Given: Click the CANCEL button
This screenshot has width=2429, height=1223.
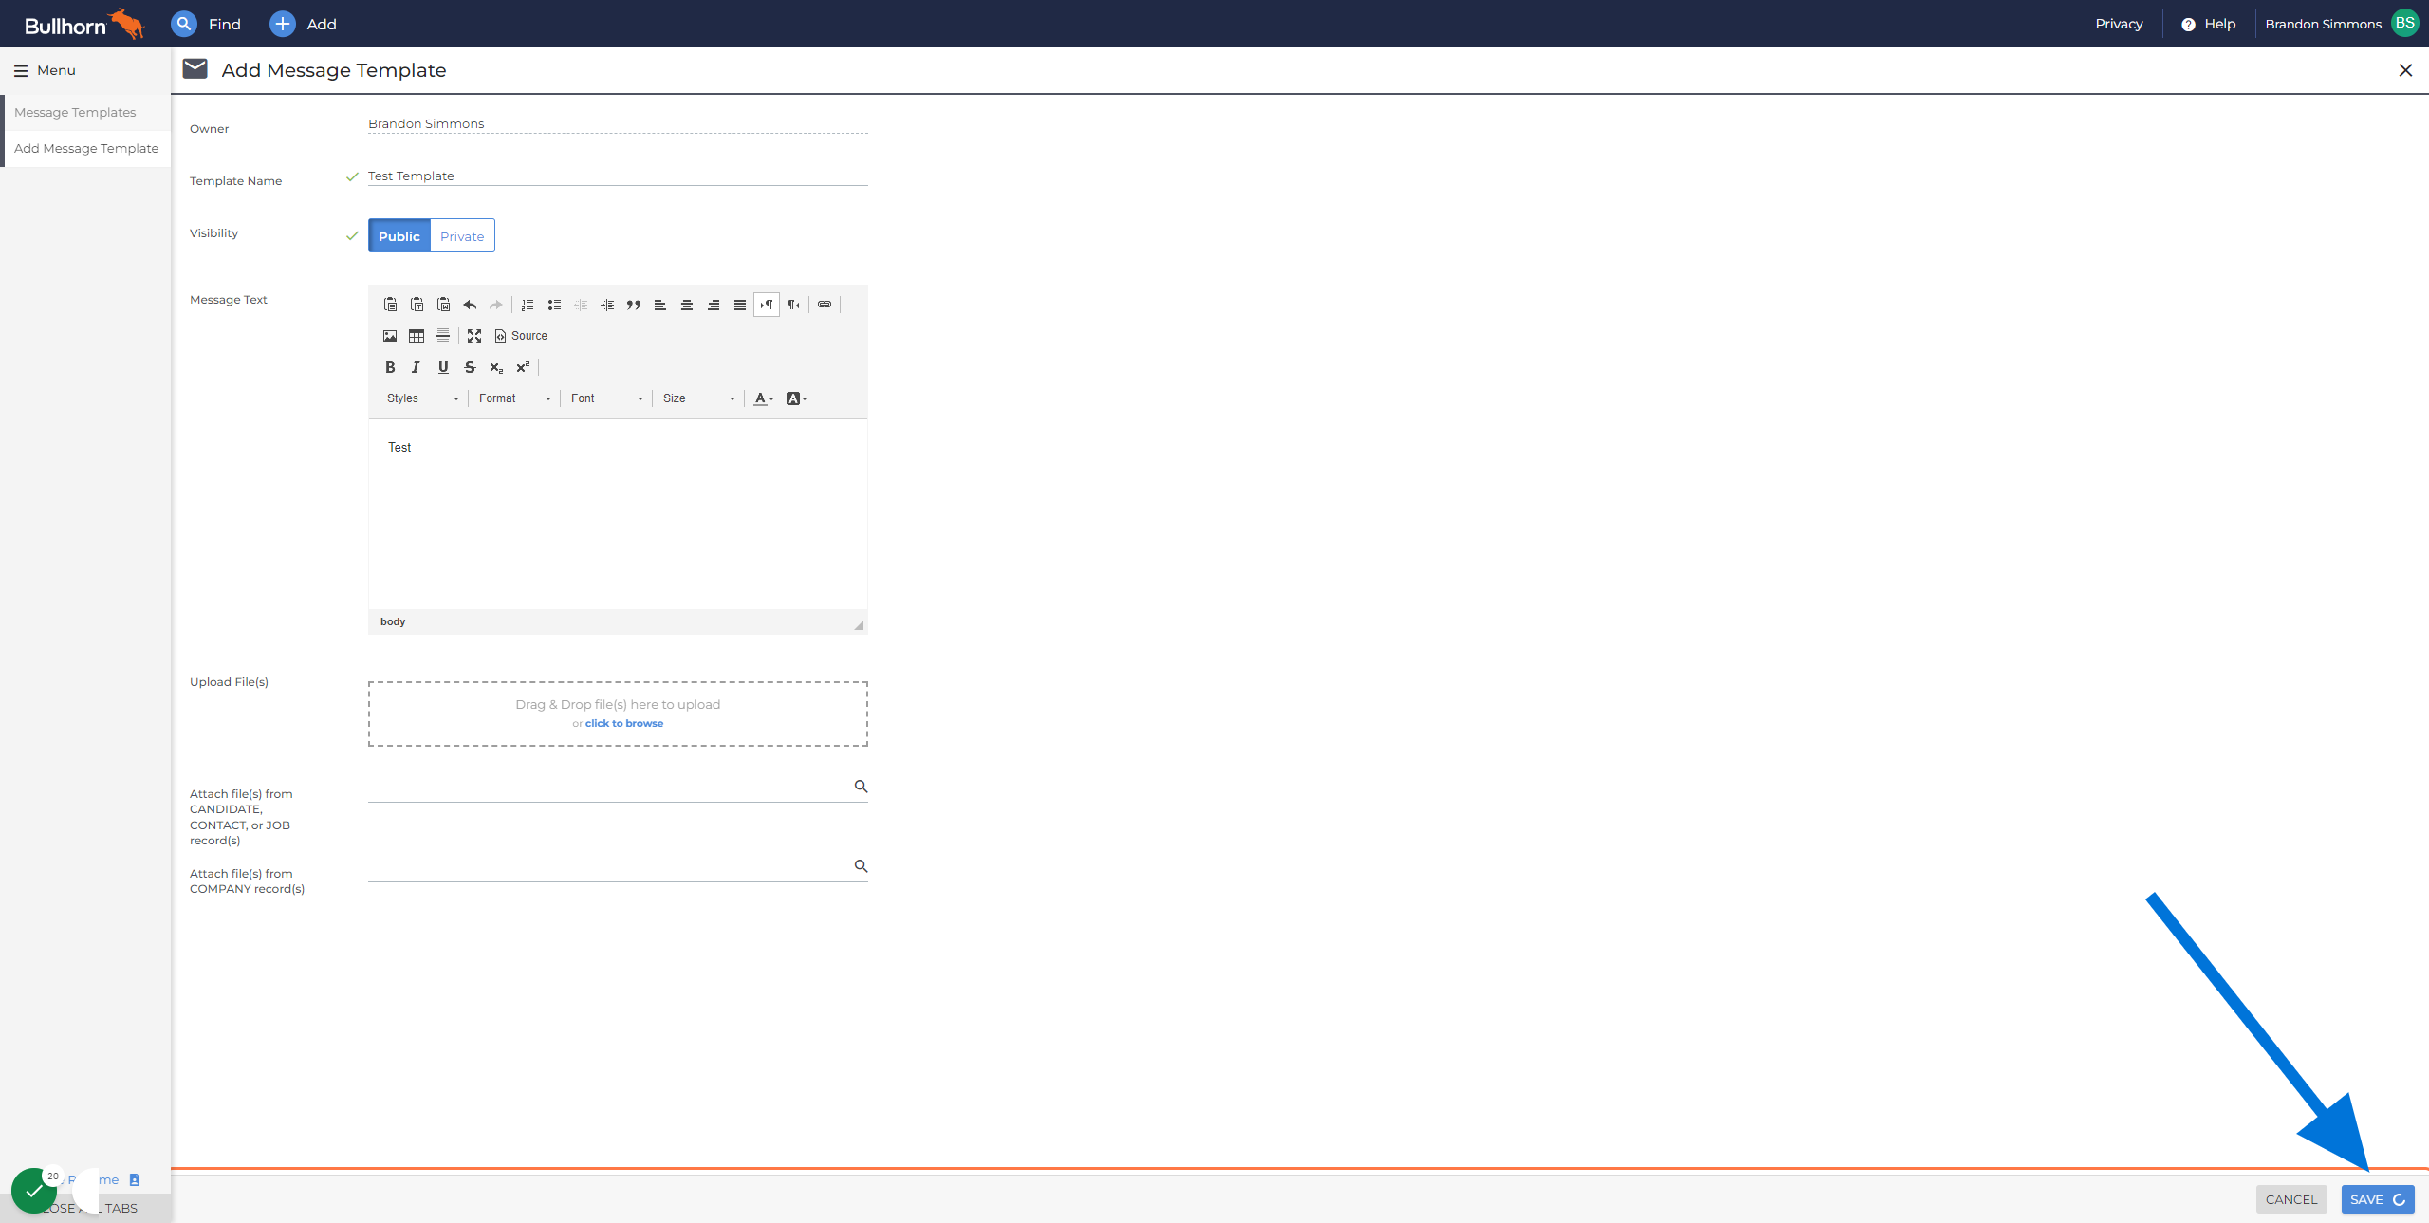Looking at the screenshot, I should pyautogui.click(x=2290, y=1199).
